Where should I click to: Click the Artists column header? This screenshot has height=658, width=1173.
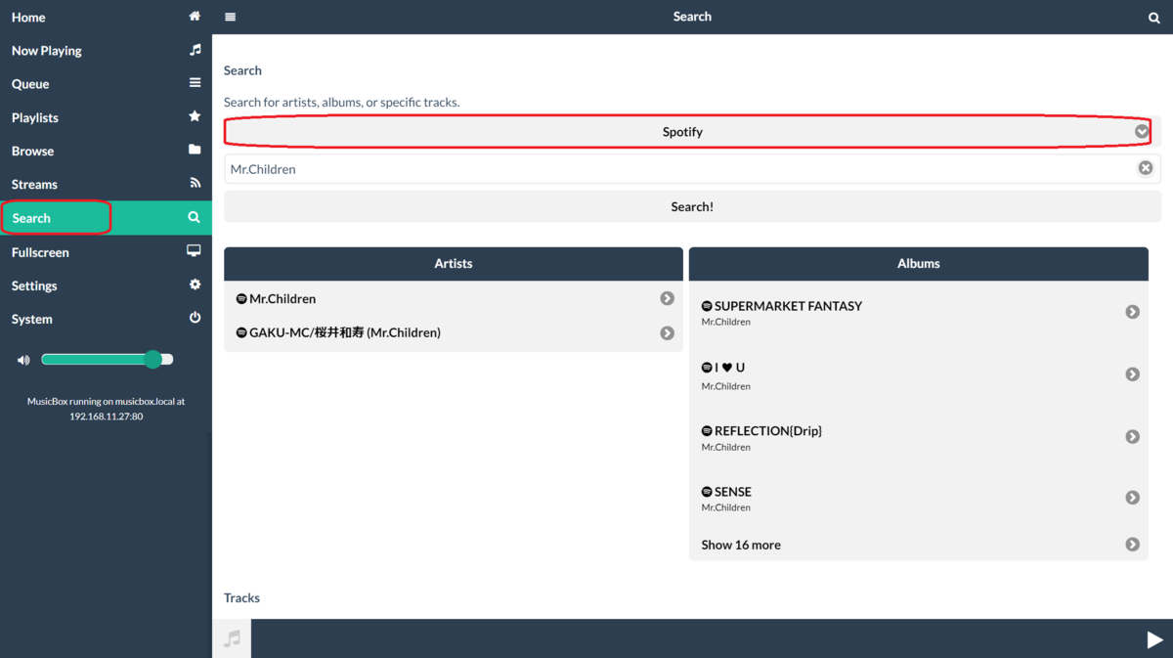click(454, 264)
